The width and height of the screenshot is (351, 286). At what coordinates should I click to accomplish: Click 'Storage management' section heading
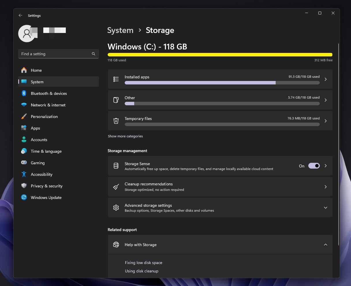pos(127,151)
